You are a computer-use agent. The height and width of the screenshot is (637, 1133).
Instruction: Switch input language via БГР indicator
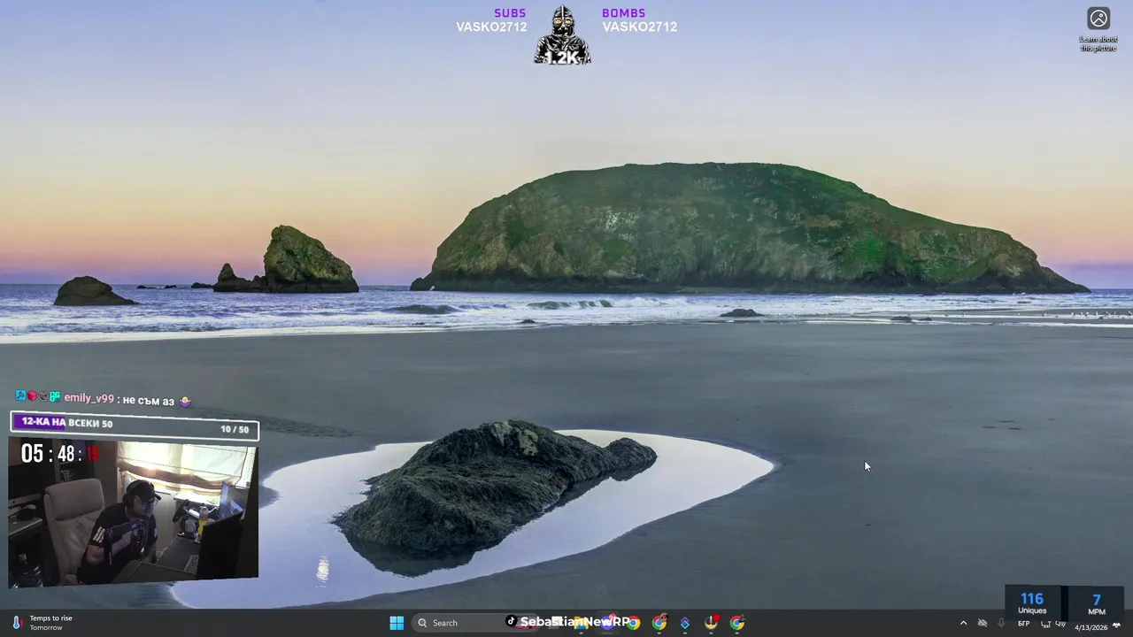(x=1024, y=624)
